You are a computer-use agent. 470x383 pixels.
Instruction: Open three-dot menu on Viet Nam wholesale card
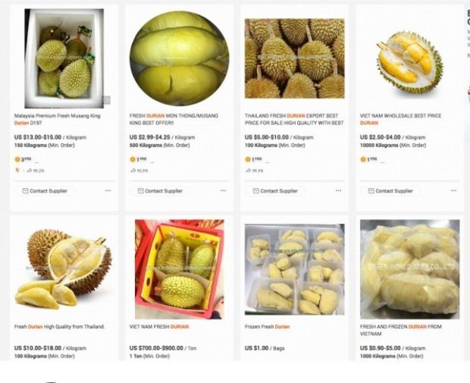pos(453,191)
